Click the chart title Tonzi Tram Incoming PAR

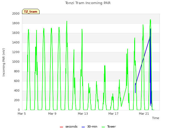point(88,3)
